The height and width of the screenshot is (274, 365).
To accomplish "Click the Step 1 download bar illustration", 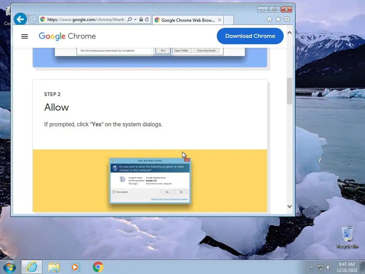I will coord(150,52).
